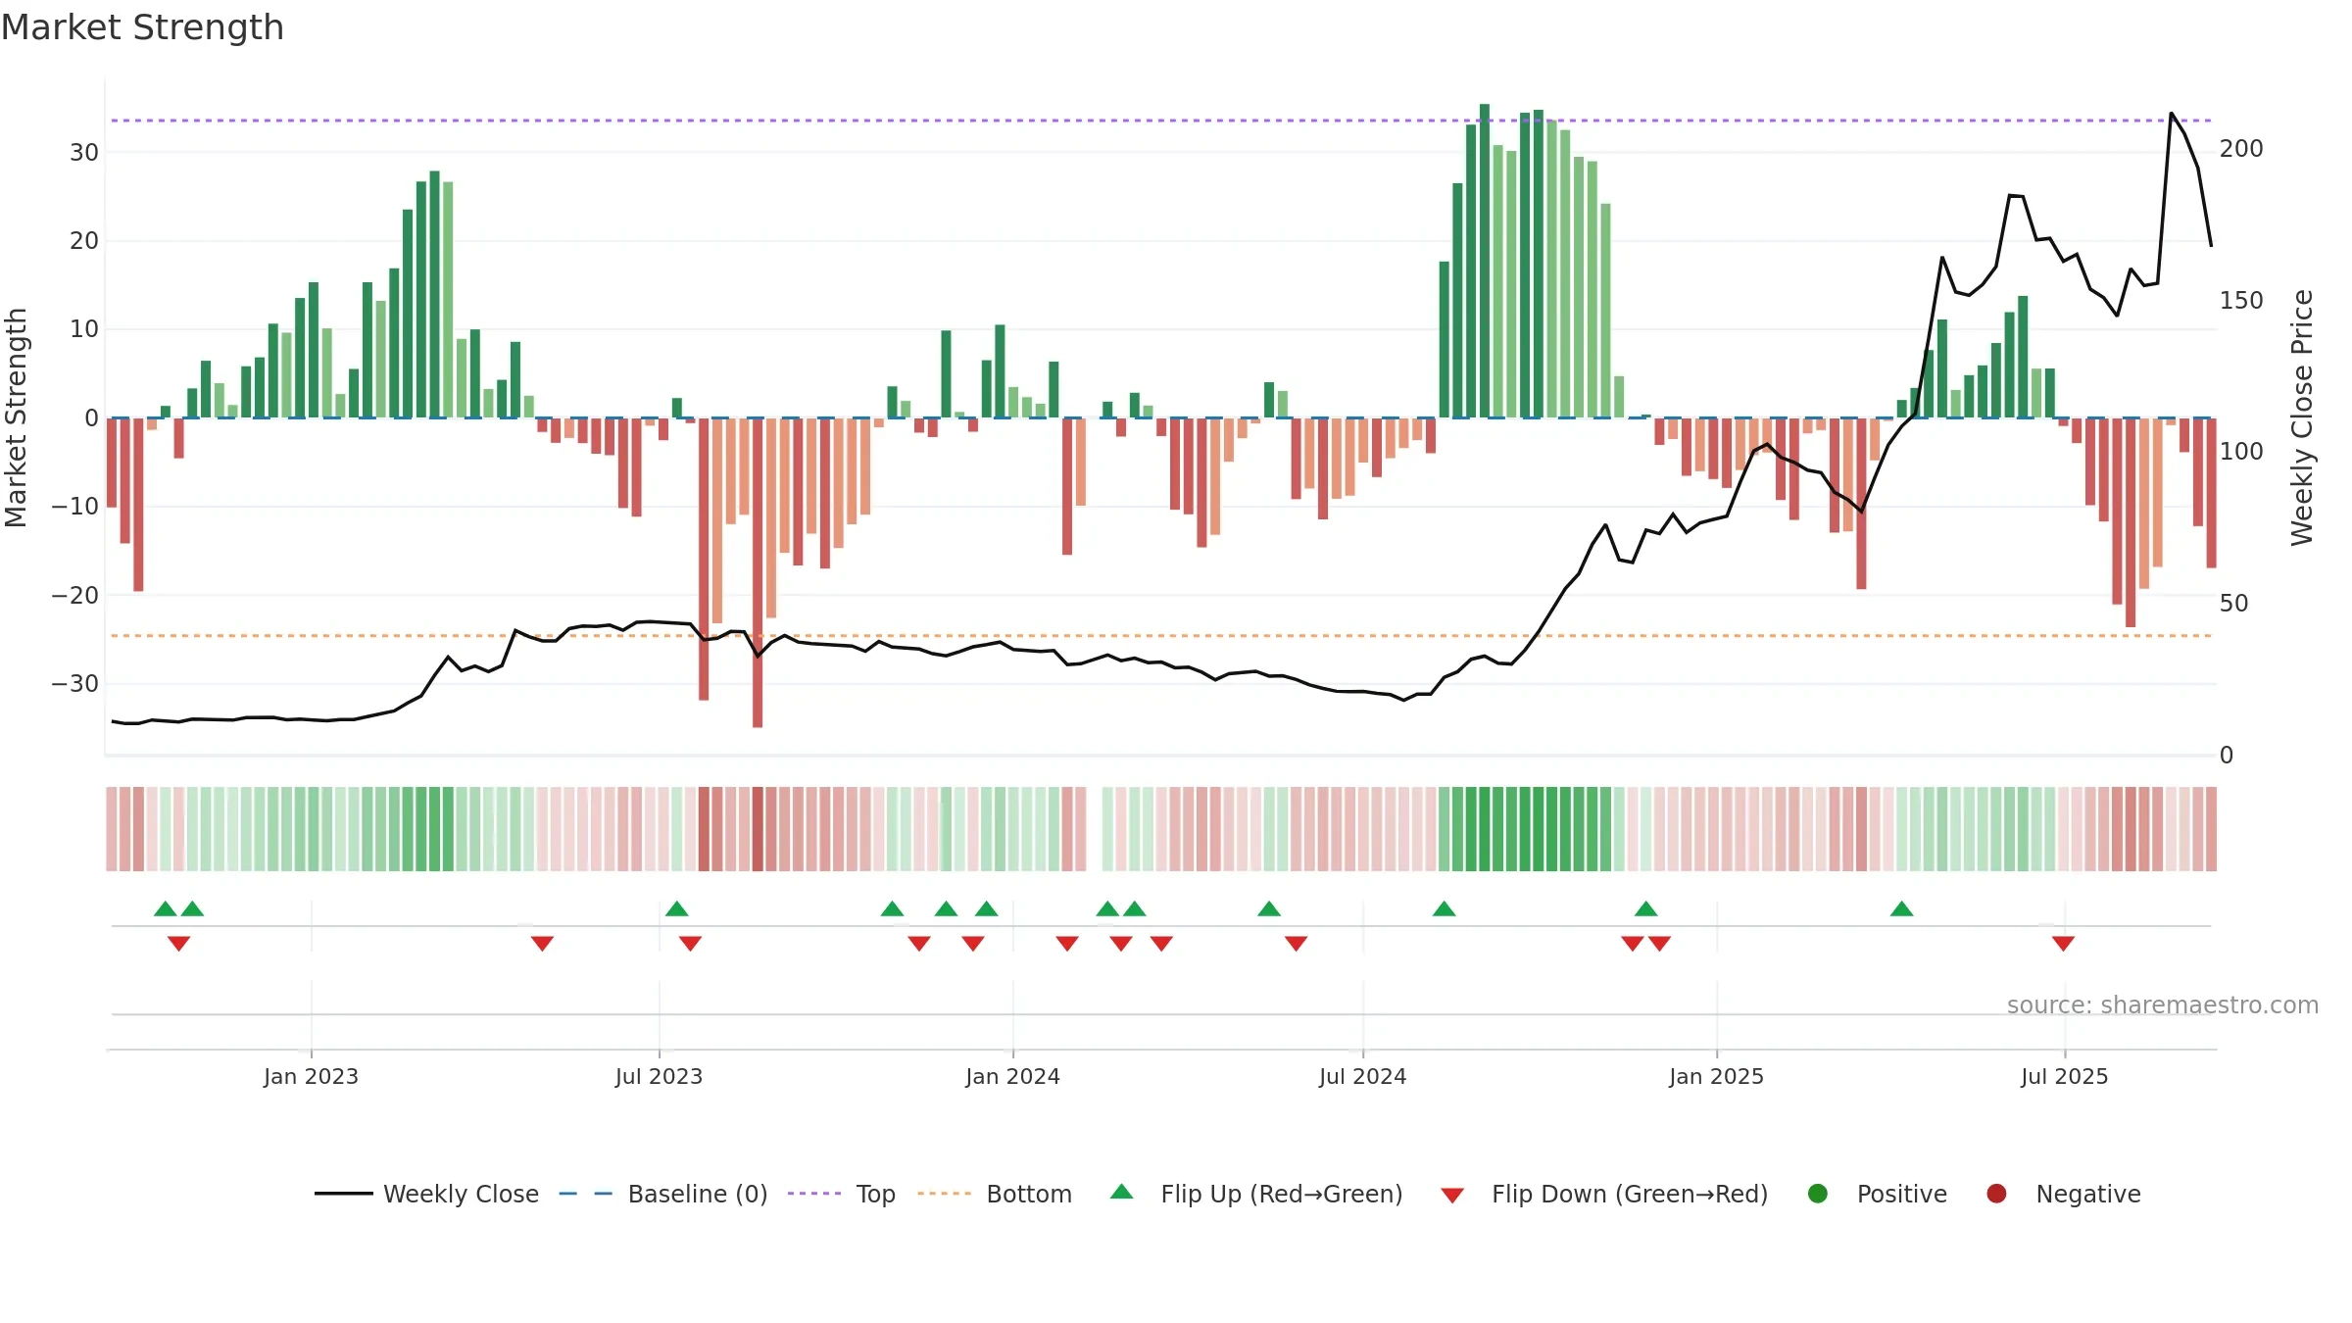
Task: Click the 200 tick on right axis
Action: (x=2241, y=148)
